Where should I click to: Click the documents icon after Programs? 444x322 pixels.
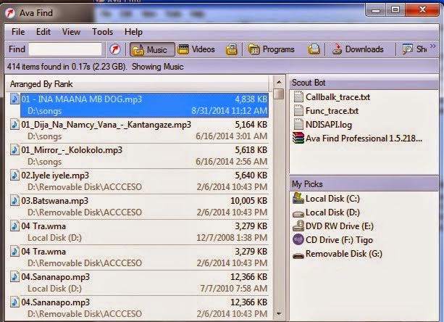click(314, 49)
